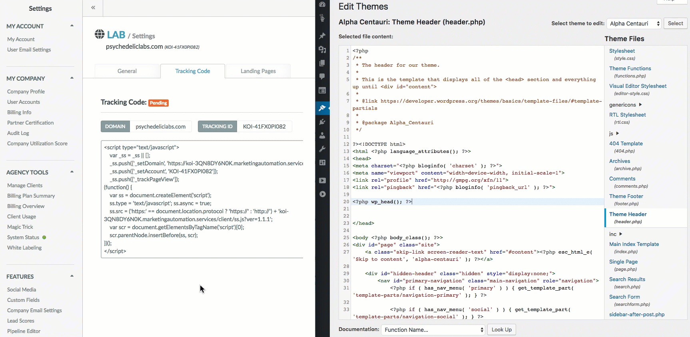This screenshot has height=337, width=690.
Task: Collapse the AGENCY TOOLS section
Action: pos(72,172)
